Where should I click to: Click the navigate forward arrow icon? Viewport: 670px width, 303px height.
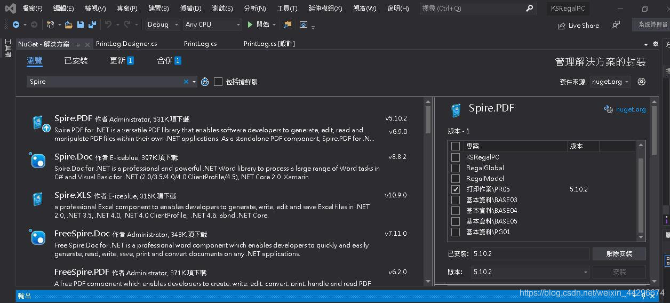point(34,25)
